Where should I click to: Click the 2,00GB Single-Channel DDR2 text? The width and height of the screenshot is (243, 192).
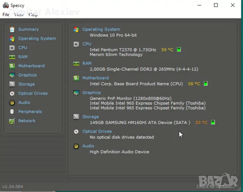coord(144,69)
